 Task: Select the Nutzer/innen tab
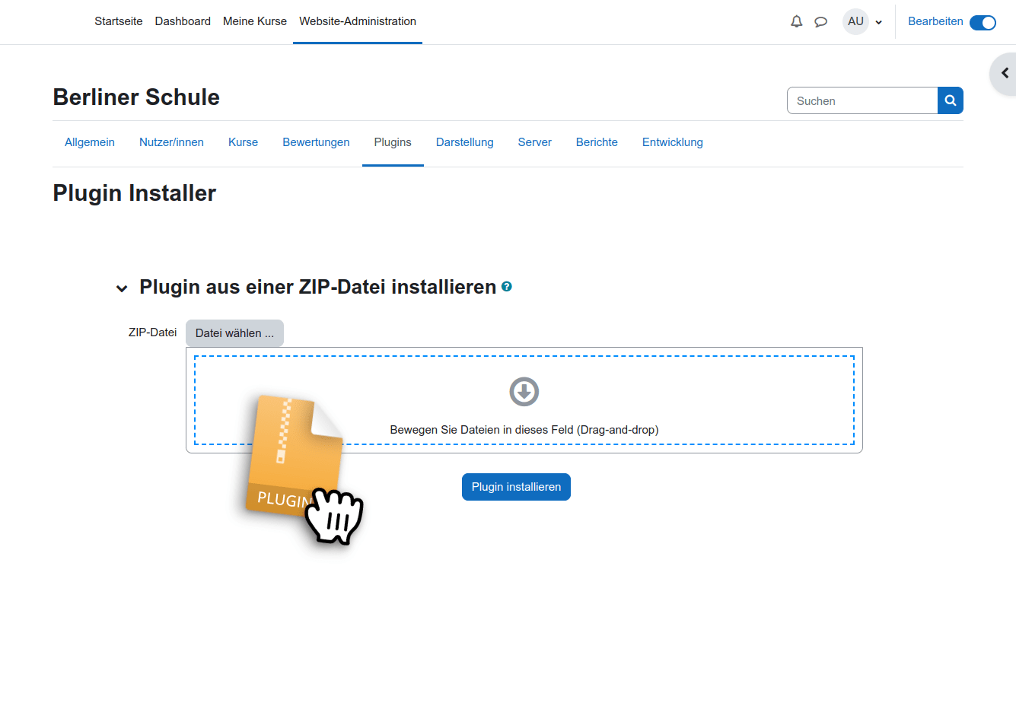point(171,142)
